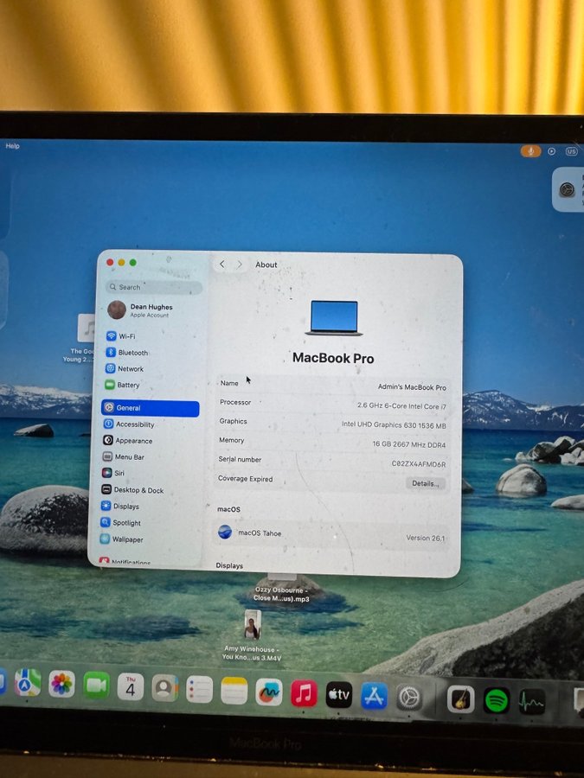This screenshot has width=584, height=778.
Task: Open the Help menu
Action: coord(12,146)
